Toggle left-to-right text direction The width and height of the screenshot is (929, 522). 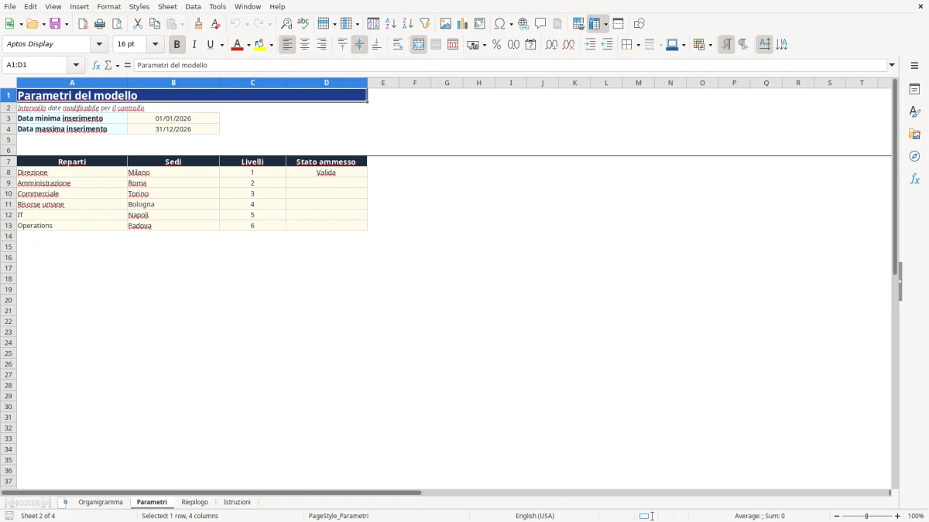pos(725,45)
